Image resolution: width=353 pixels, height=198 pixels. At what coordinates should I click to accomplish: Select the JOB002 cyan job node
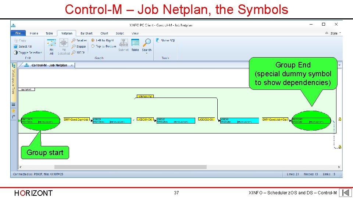[x=176, y=121]
